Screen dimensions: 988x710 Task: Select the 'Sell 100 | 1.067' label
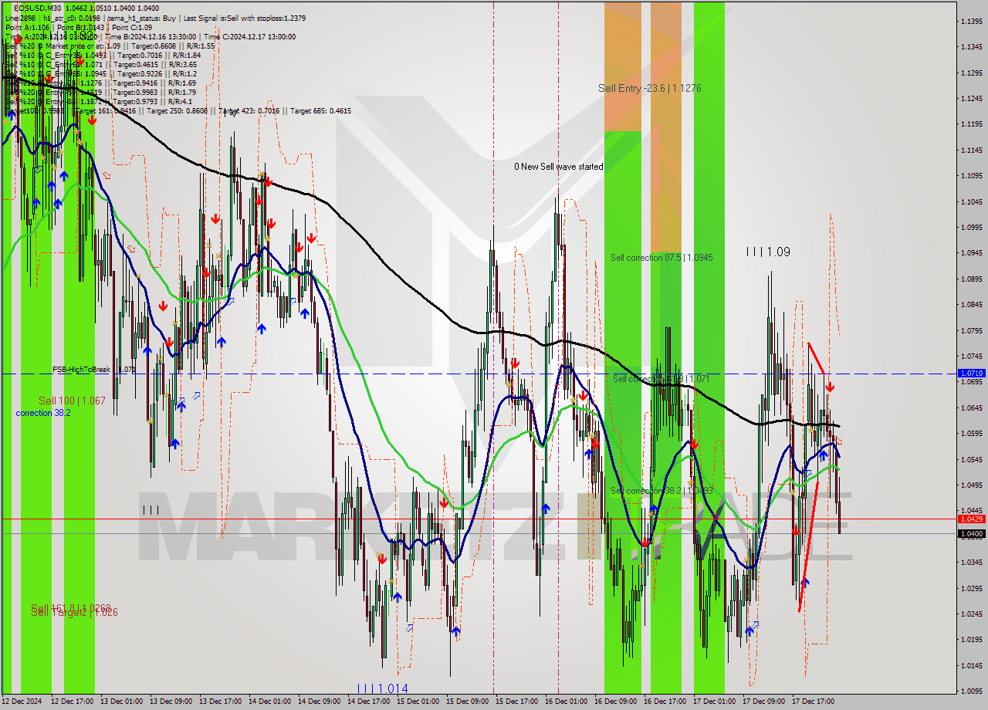tap(73, 401)
